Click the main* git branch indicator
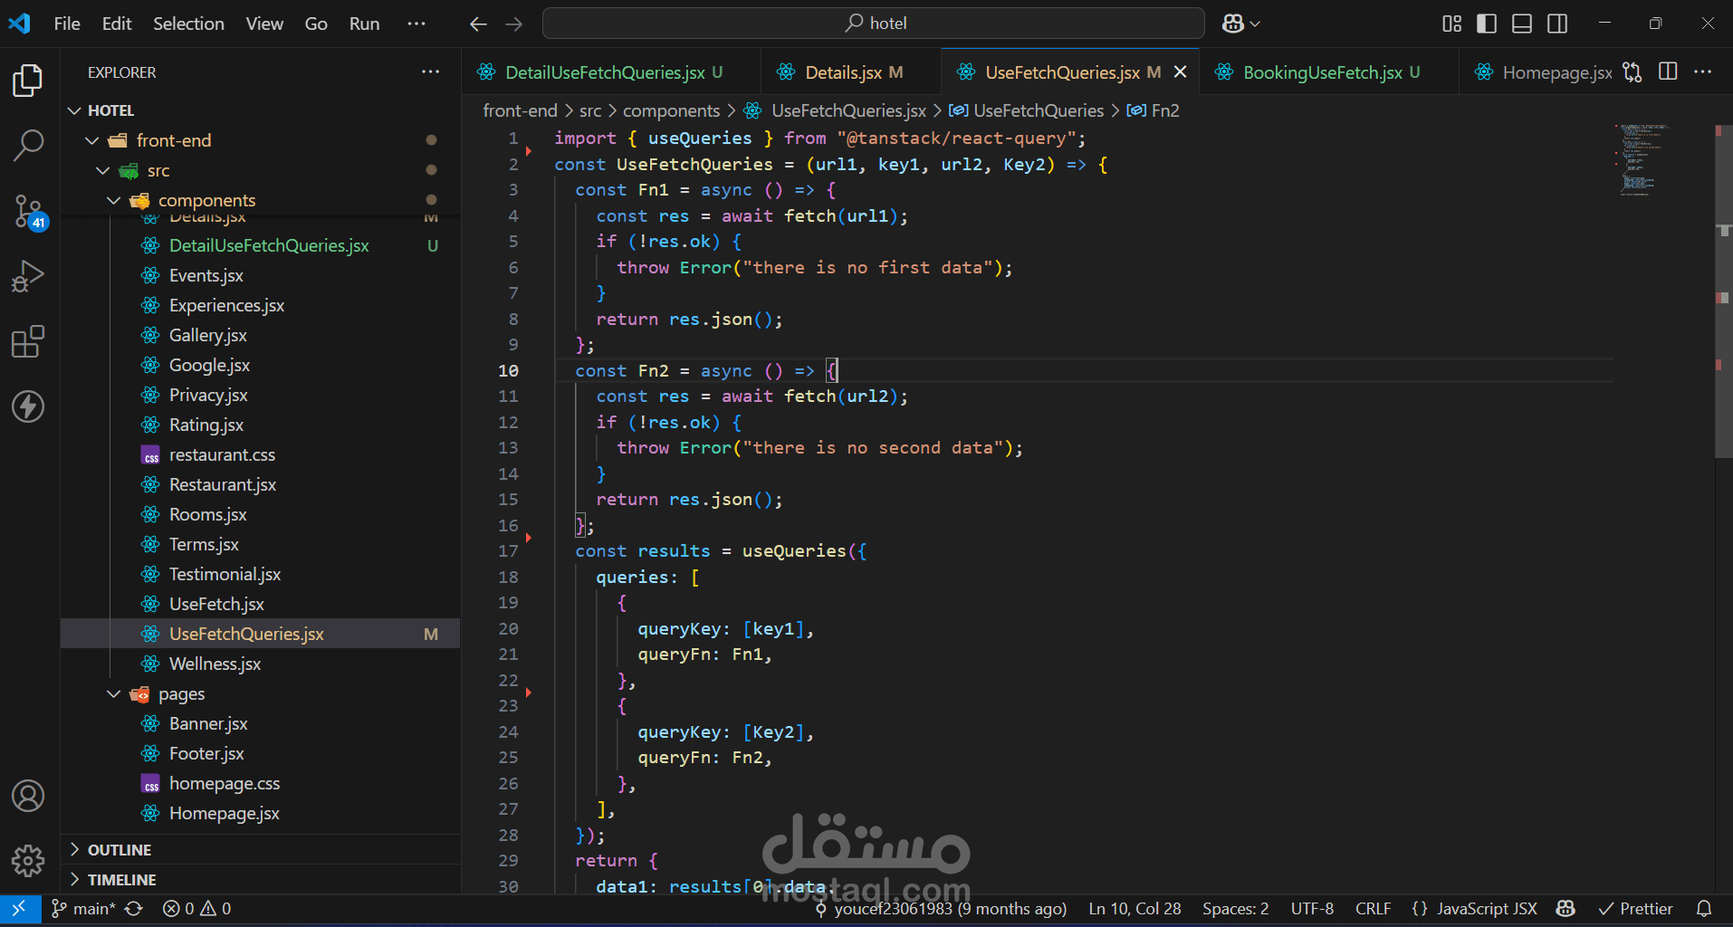The image size is (1733, 927). [x=83, y=908]
